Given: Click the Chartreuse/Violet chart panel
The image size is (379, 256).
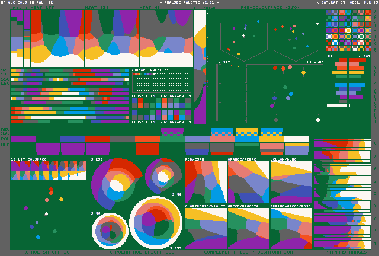Looking at the screenshot, I should [205, 228].
